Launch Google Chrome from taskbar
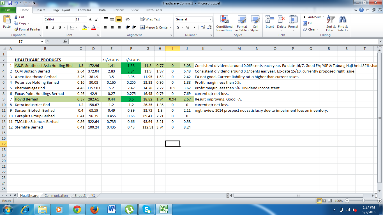Viewport: 383px width, 215px height. pos(77,209)
